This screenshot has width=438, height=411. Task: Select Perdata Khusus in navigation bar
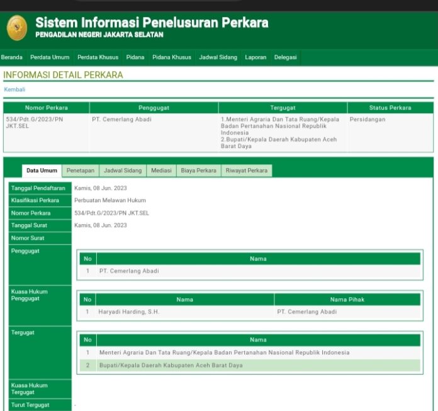pos(98,57)
